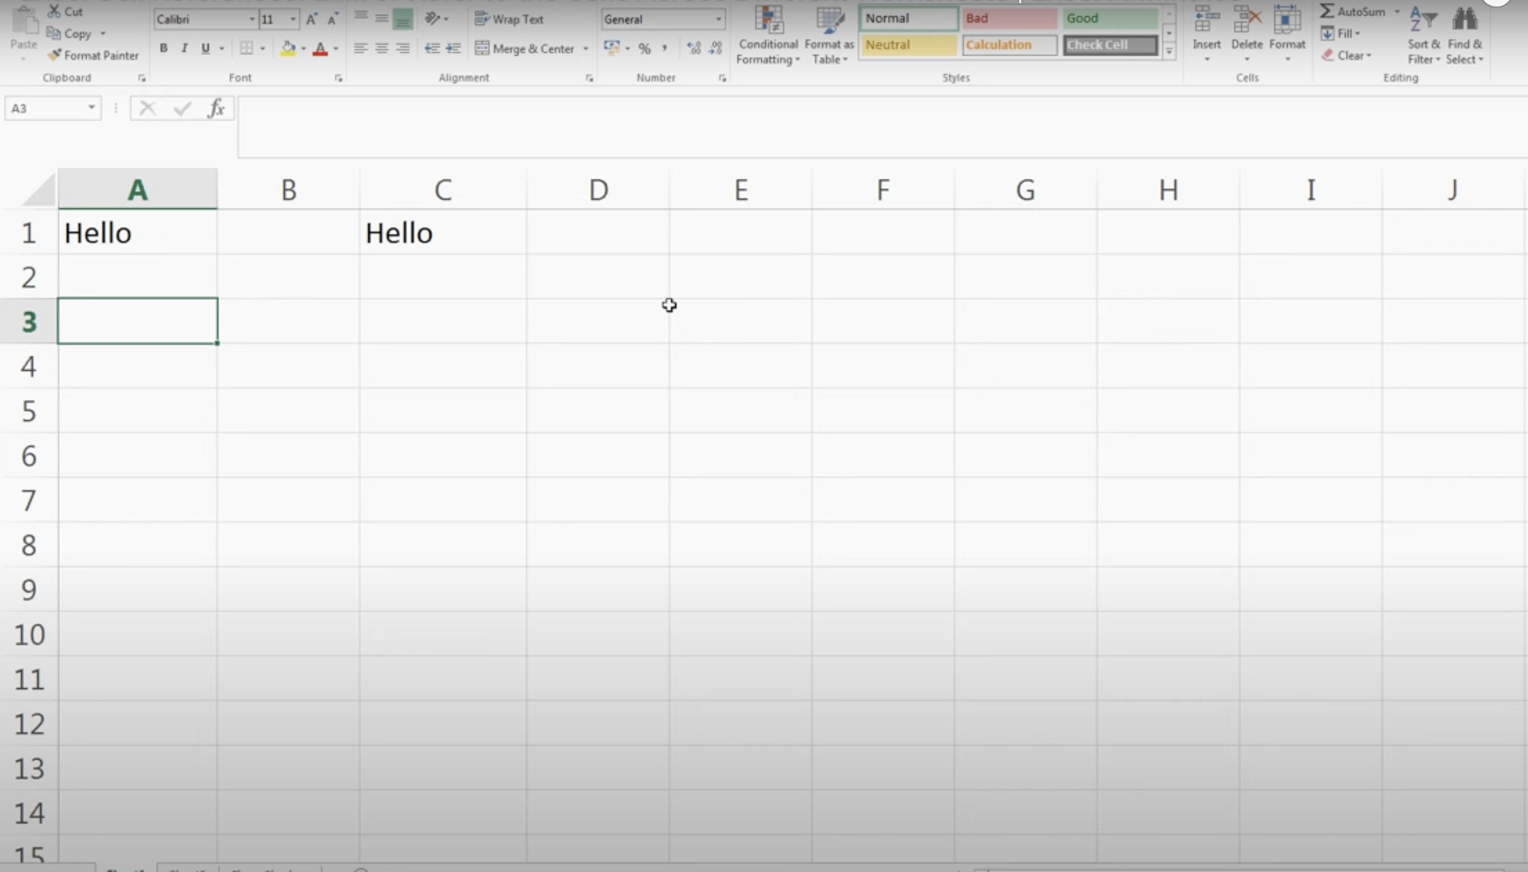Click the Decrease Indent icon
The image size is (1528, 872).
click(x=432, y=48)
